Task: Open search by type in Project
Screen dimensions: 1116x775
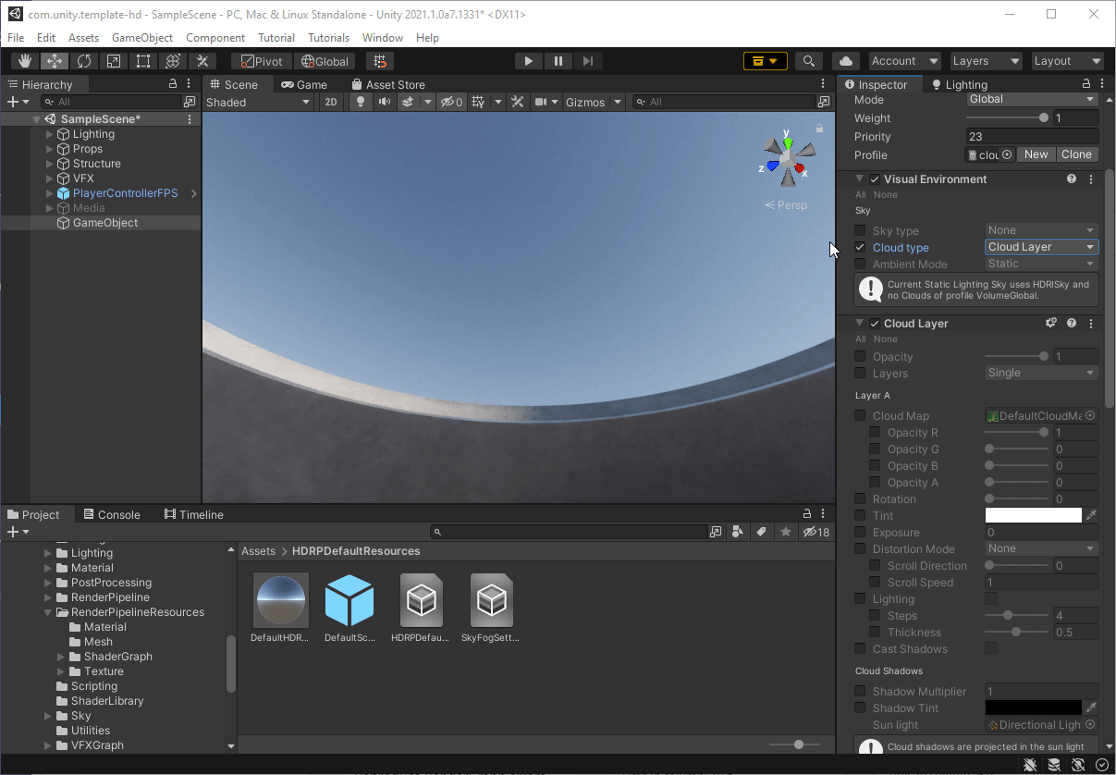Action: [x=737, y=532]
